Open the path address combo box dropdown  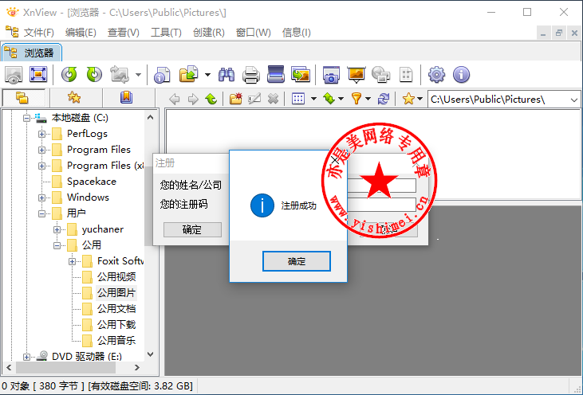click(573, 100)
